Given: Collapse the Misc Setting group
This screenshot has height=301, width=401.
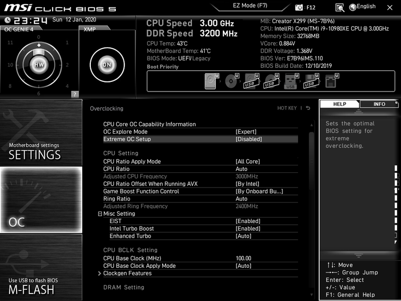Looking at the screenshot, I should tap(100, 214).
